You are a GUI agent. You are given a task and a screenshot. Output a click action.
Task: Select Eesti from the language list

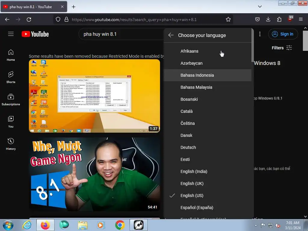coord(208,159)
